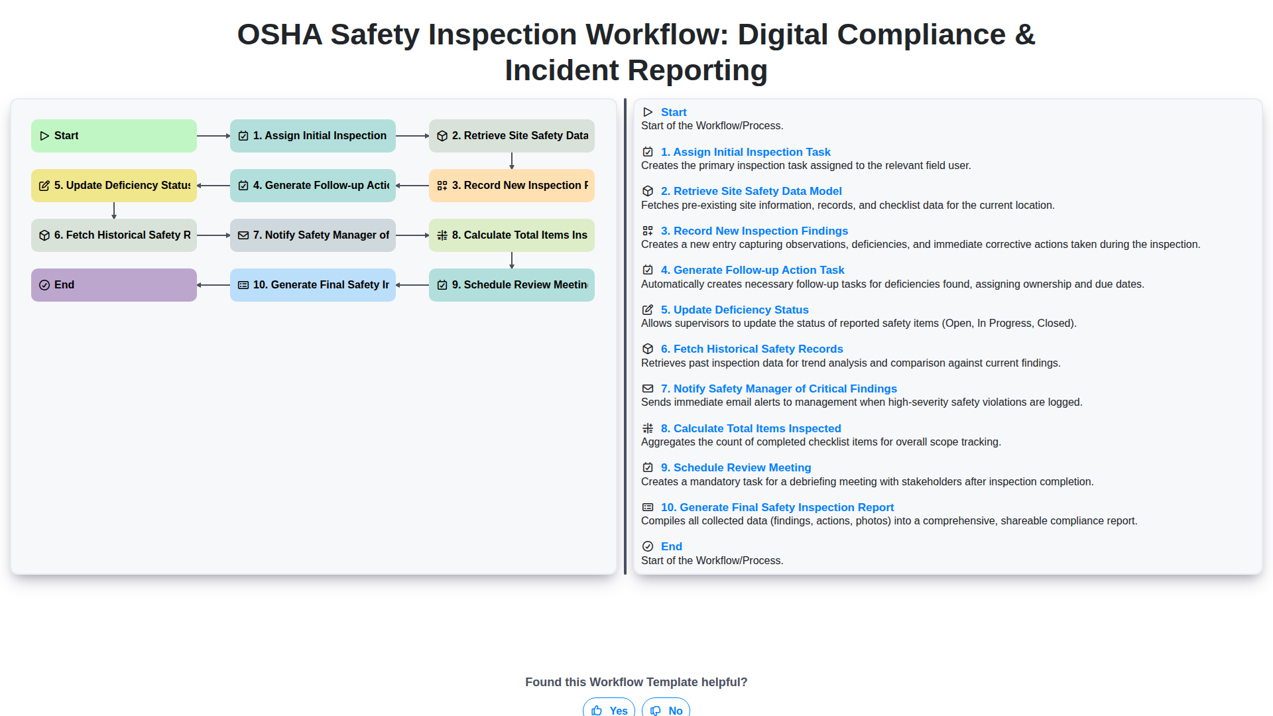Click cube icon beside Retrieve Site Safety Data Model
The width and height of the screenshot is (1273, 716).
point(648,191)
